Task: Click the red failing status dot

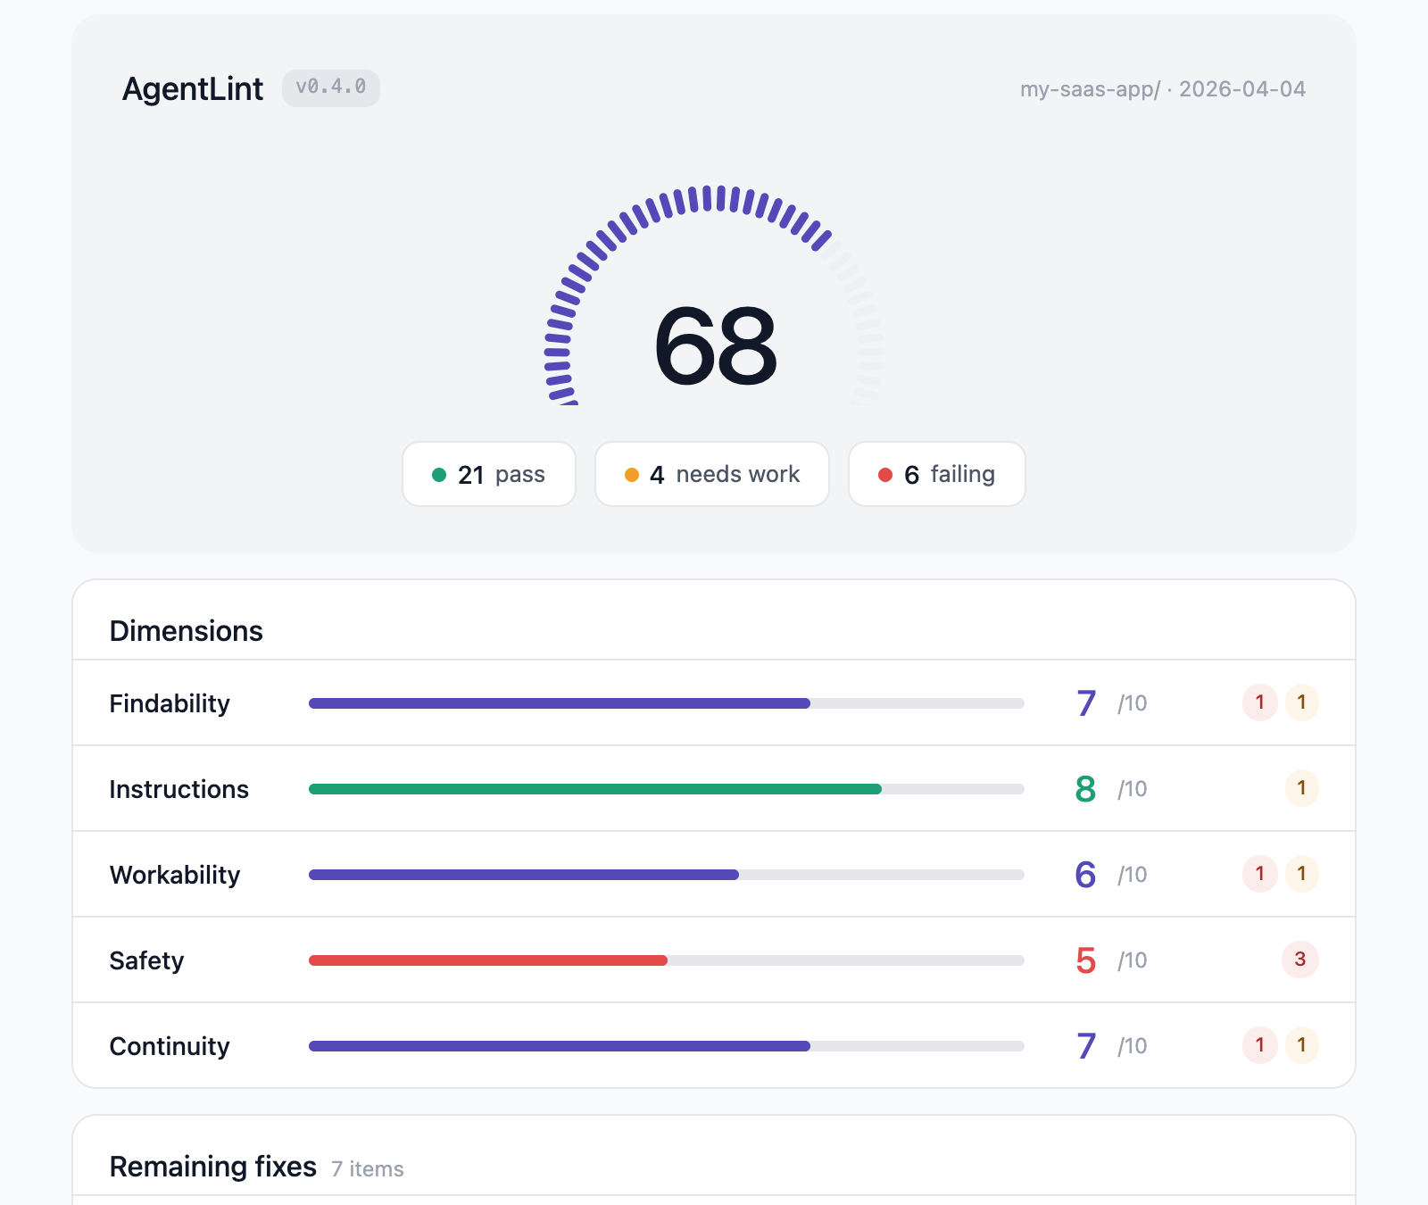Action: (884, 475)
